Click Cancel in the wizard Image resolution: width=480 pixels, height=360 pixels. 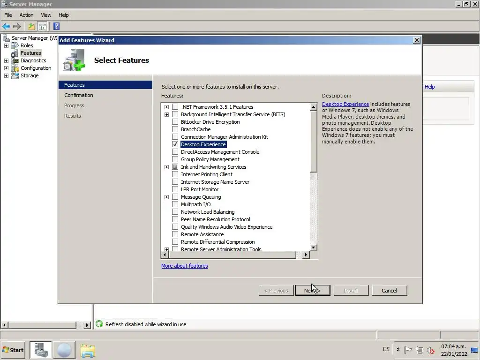point(390,291)
